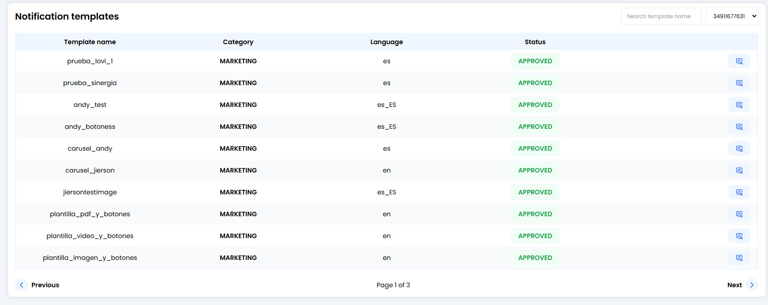Viewport: 768px width, 305px height.
Task: Click the Category column header
Action: click(x=238, y=42)
